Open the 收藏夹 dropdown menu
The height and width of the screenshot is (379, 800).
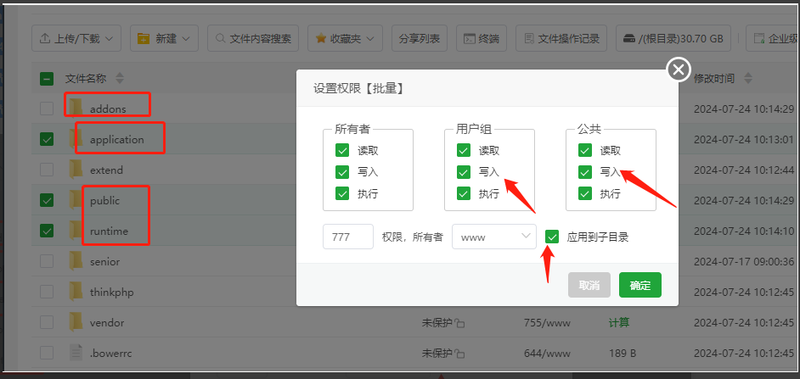[x=345, y=38]
